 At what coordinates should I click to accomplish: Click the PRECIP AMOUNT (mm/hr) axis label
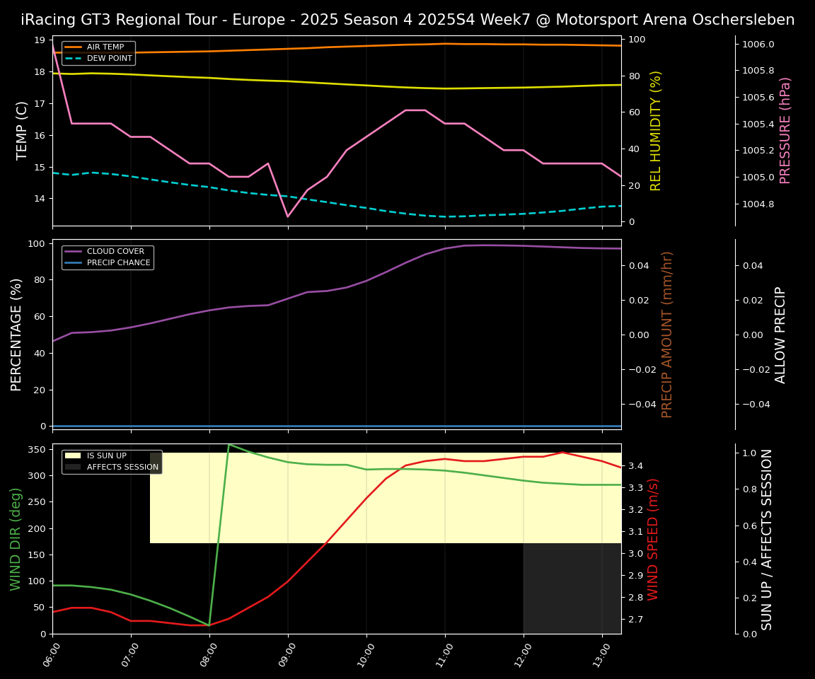[667, 334]
